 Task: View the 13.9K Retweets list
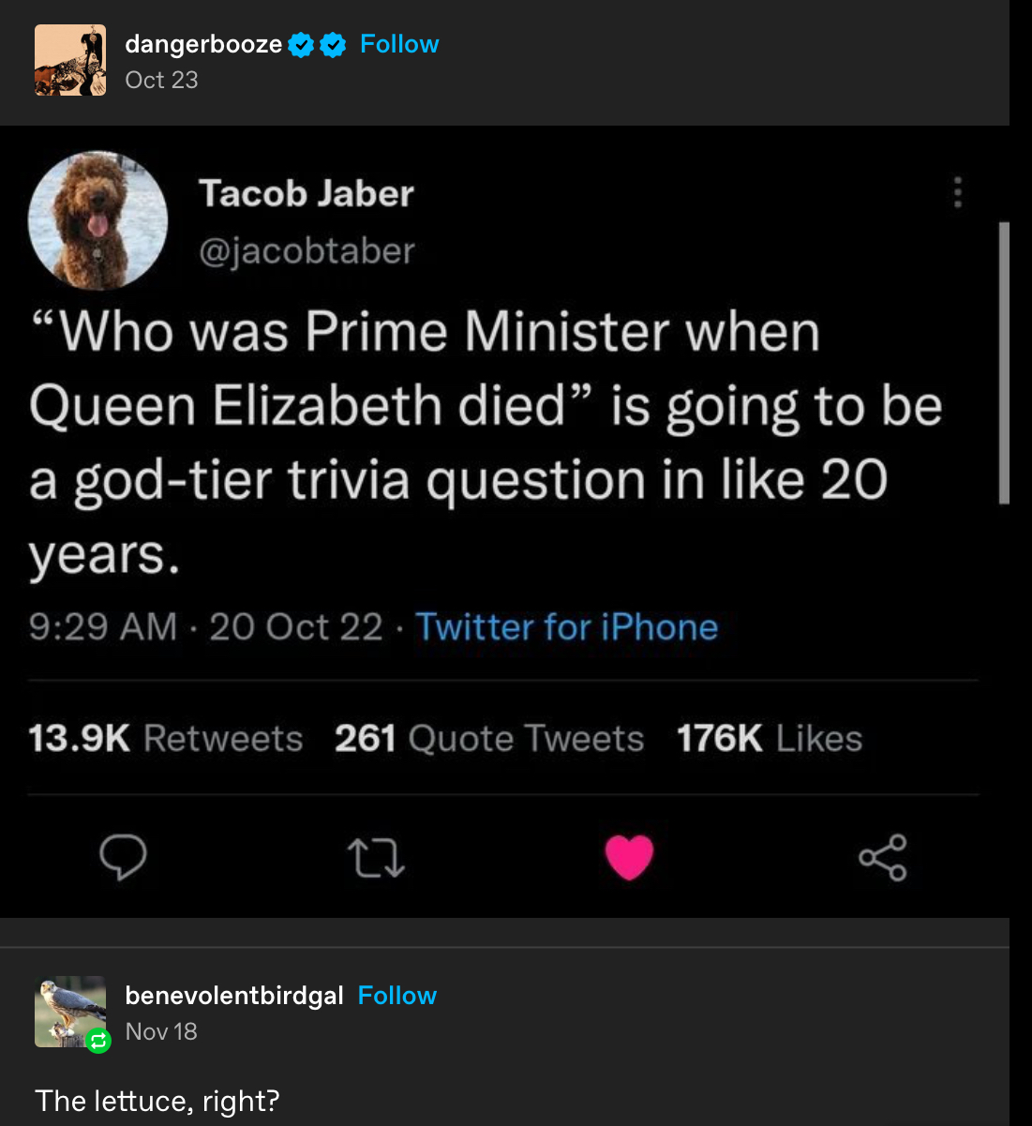[x=166, y=739]
